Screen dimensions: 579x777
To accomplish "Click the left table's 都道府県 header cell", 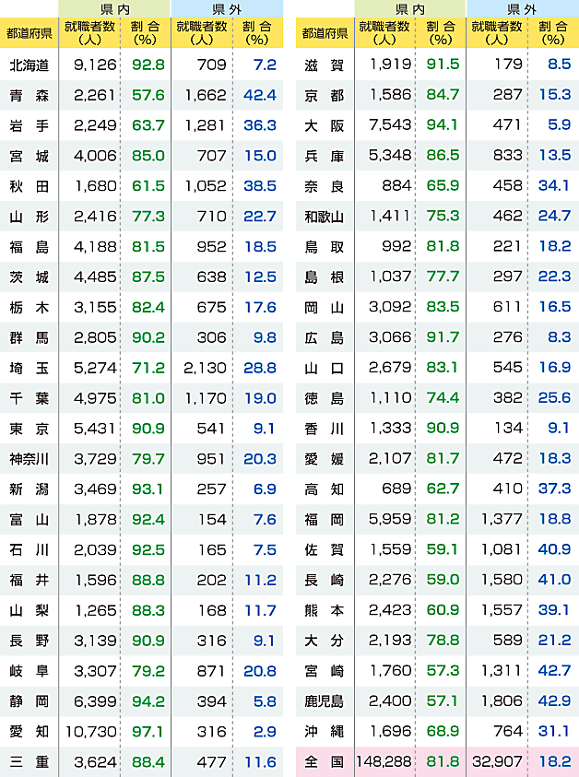I will tap(29, 34).
